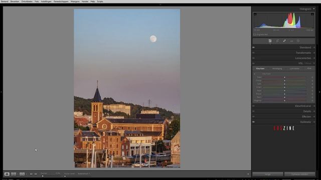Open the Gereedschappen menu

click(61, 1)
